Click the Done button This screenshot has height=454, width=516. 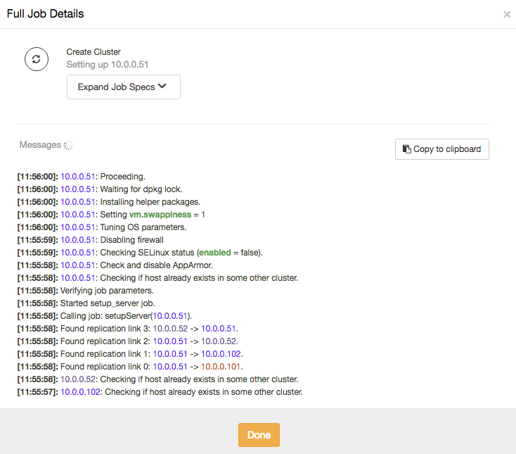[x=259, y=435]
